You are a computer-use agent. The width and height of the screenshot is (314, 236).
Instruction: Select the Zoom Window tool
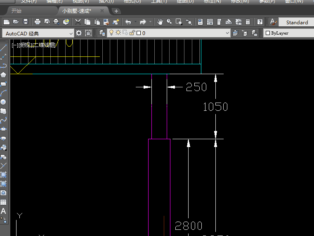[179, 21]
